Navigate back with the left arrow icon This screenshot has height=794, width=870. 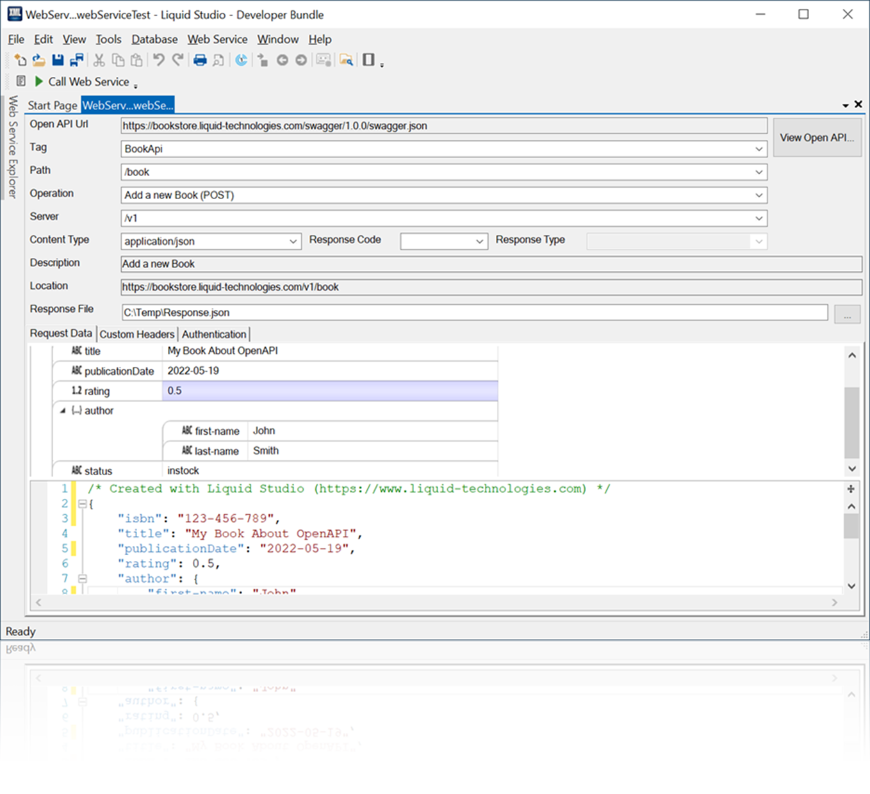click(x=282, y=60)
